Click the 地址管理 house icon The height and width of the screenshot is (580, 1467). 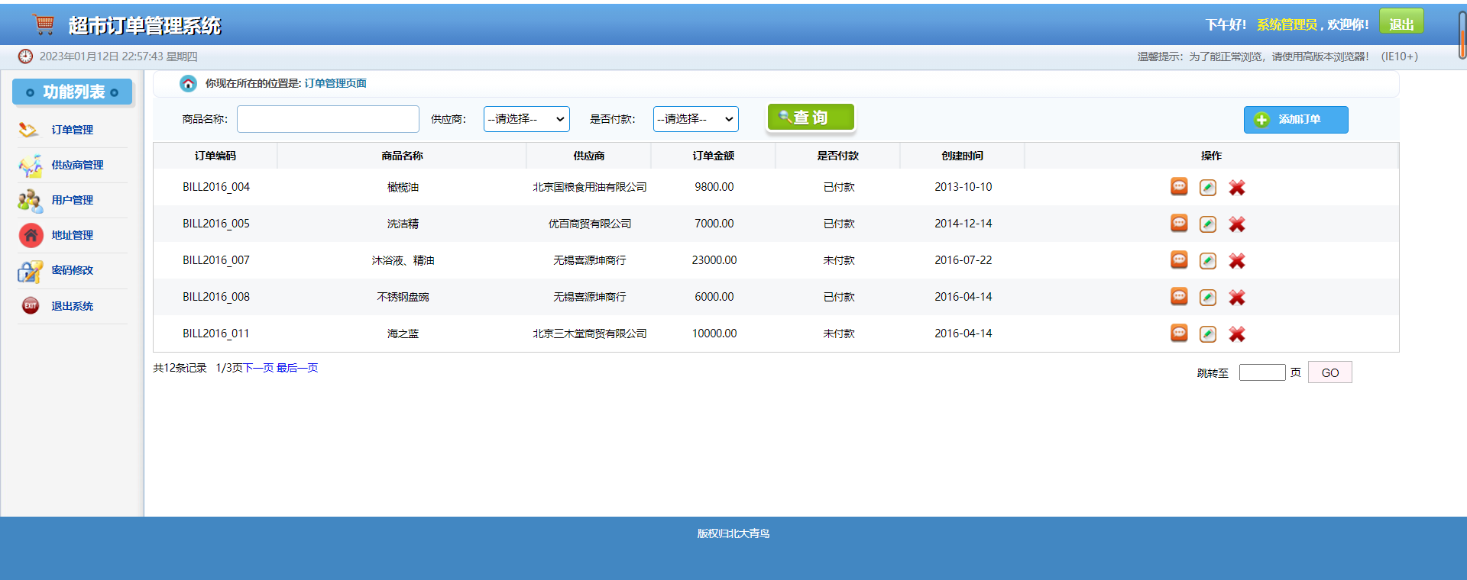pyautogui.click(x=31, y=235)
